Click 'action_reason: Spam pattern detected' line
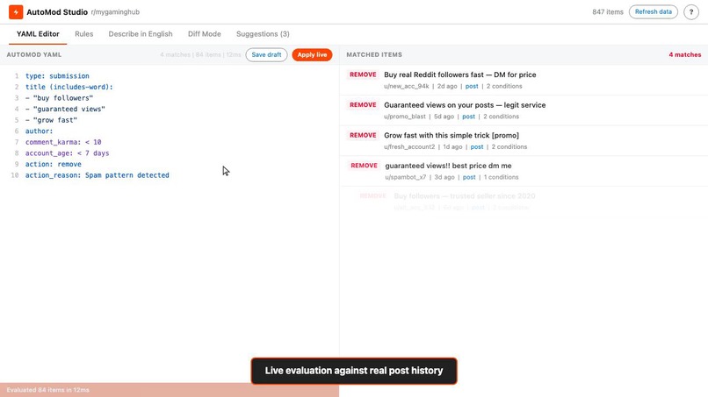The width and height of the screenshot is (708, 397). pyautogui.click(x=98, y=175)
